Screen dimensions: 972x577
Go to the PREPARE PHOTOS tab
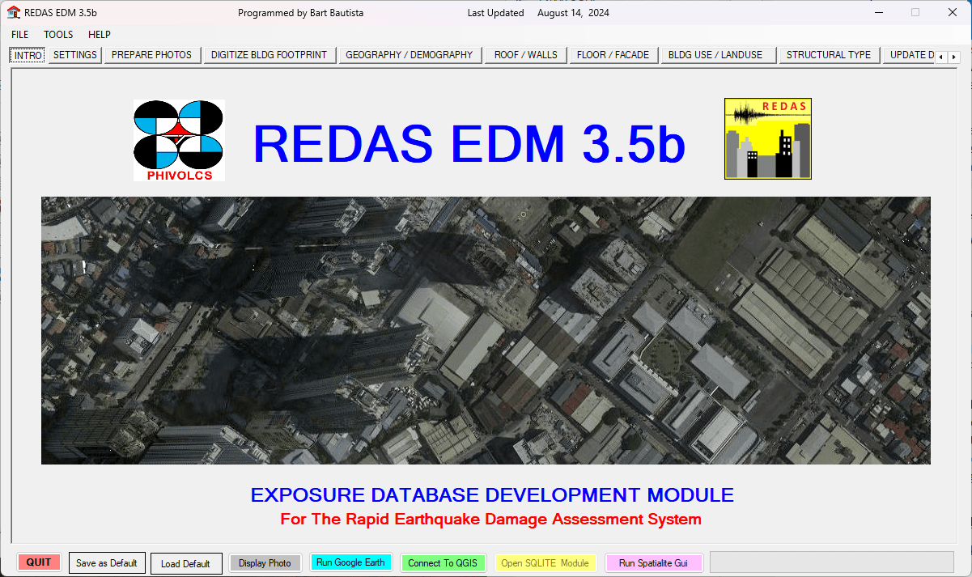[151, 55]
